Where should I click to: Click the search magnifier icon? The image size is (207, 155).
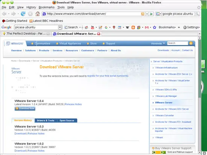pos(197,14)
